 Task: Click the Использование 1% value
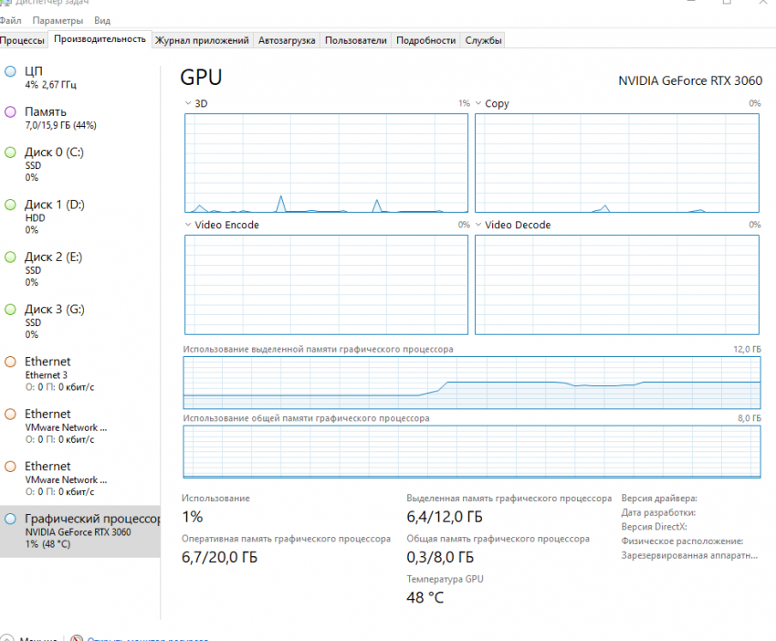[x=193, y=517]
